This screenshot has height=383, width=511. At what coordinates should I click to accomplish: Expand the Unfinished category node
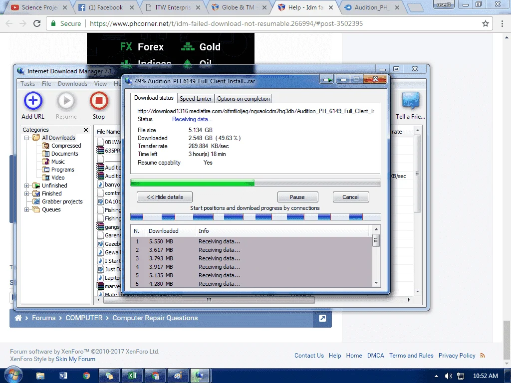(27, 186)
